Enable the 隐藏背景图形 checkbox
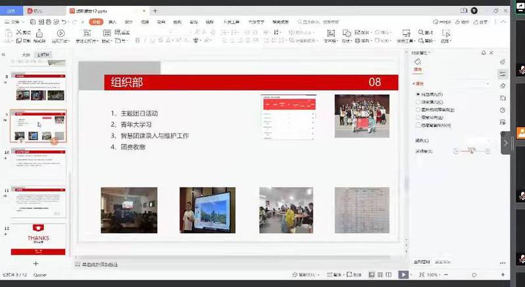Screen dimensions: 525x287 tap(418, 124)
